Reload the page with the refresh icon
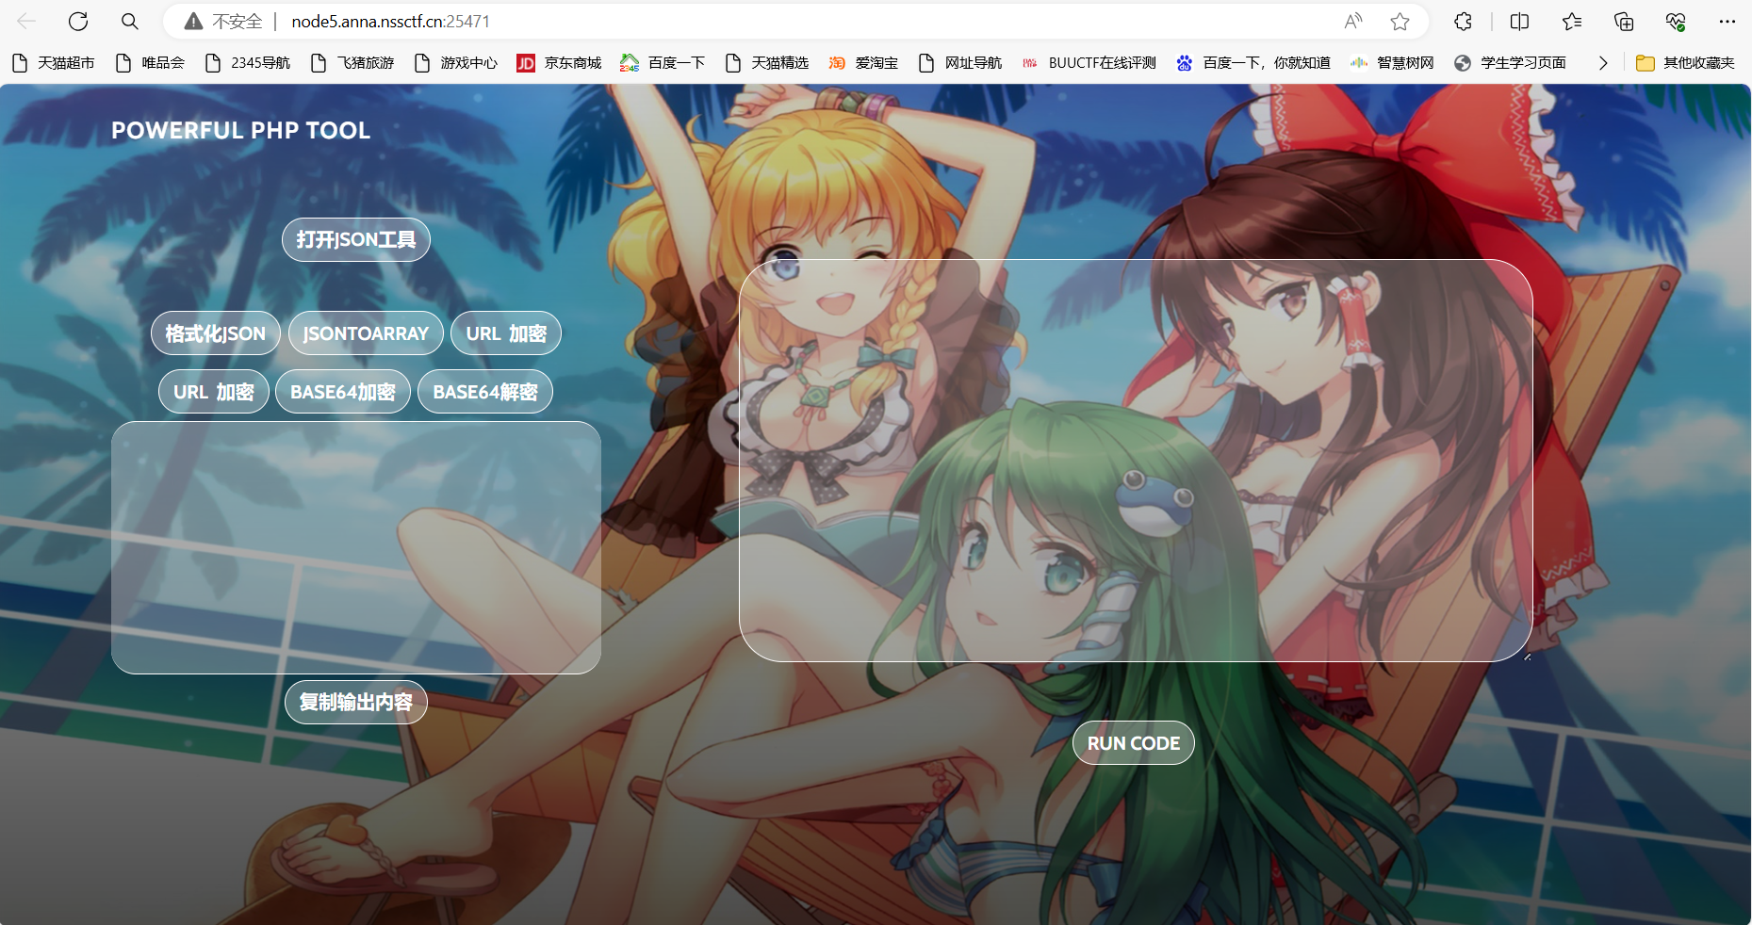This screenshot has width=1752, height=925. 78,21
